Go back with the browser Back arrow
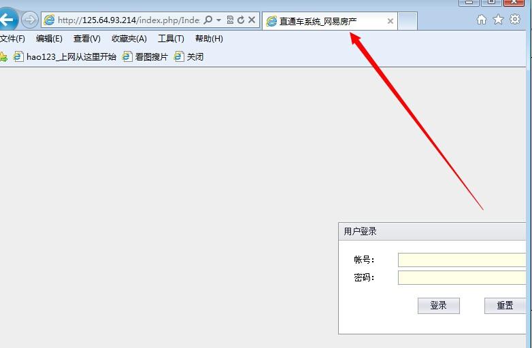 pyautogui.click(x=7, y=19)
